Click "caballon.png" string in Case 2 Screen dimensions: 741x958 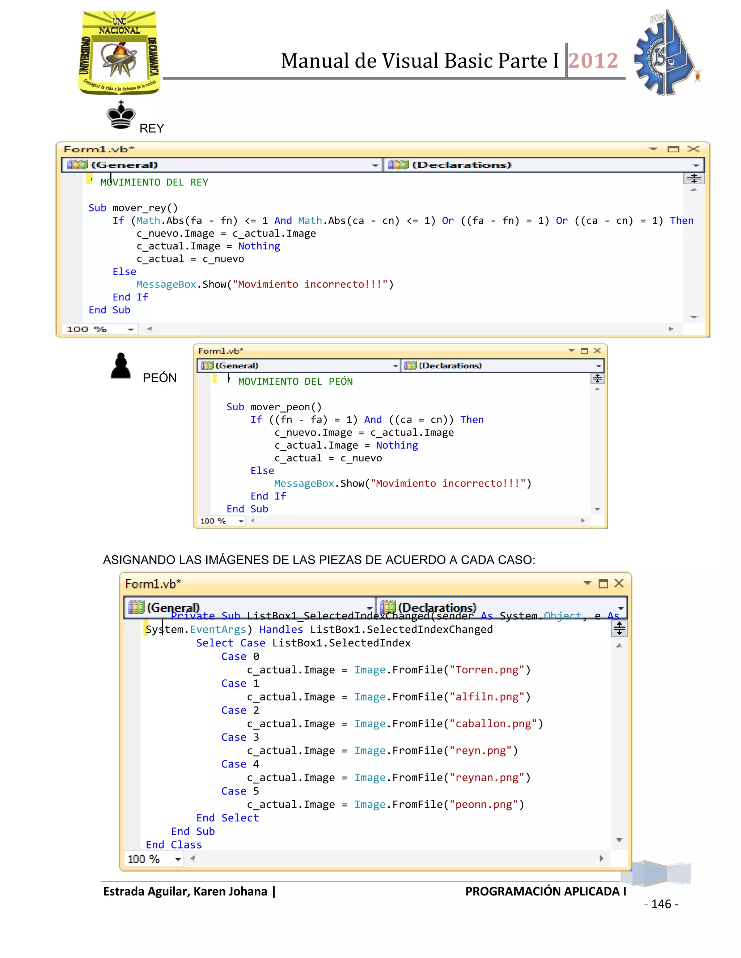tap(493, 724)
